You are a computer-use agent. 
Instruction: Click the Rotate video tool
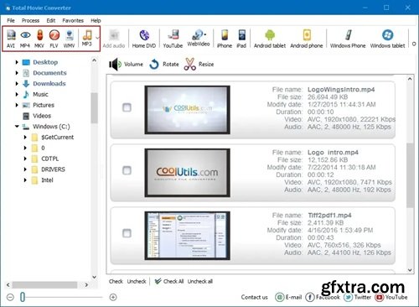pyautogui.click(x=164, y=65)
